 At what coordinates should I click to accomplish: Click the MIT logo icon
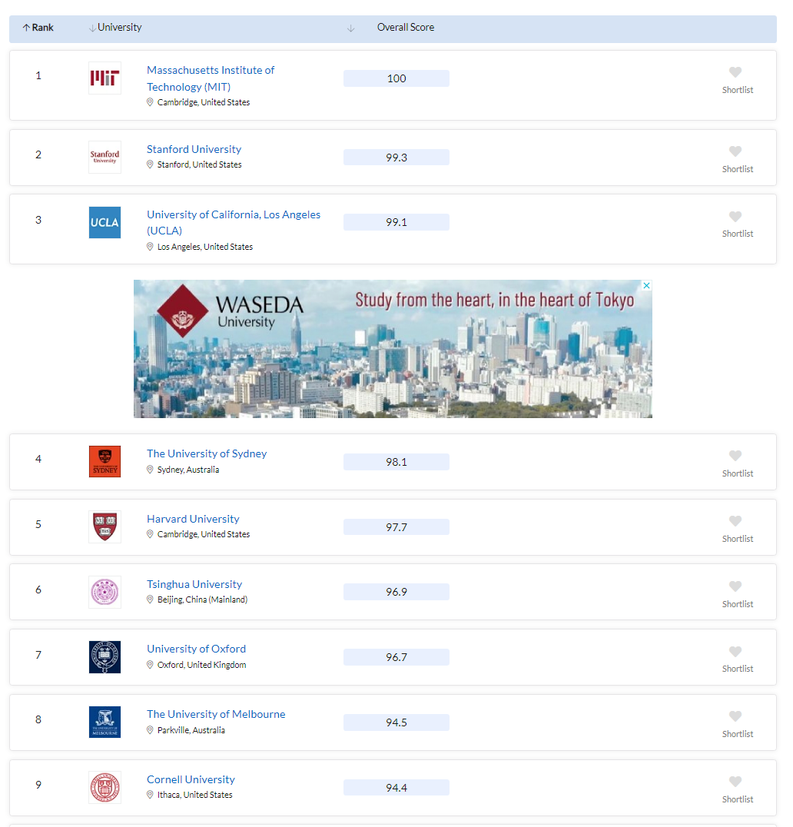tap(105, 78)
